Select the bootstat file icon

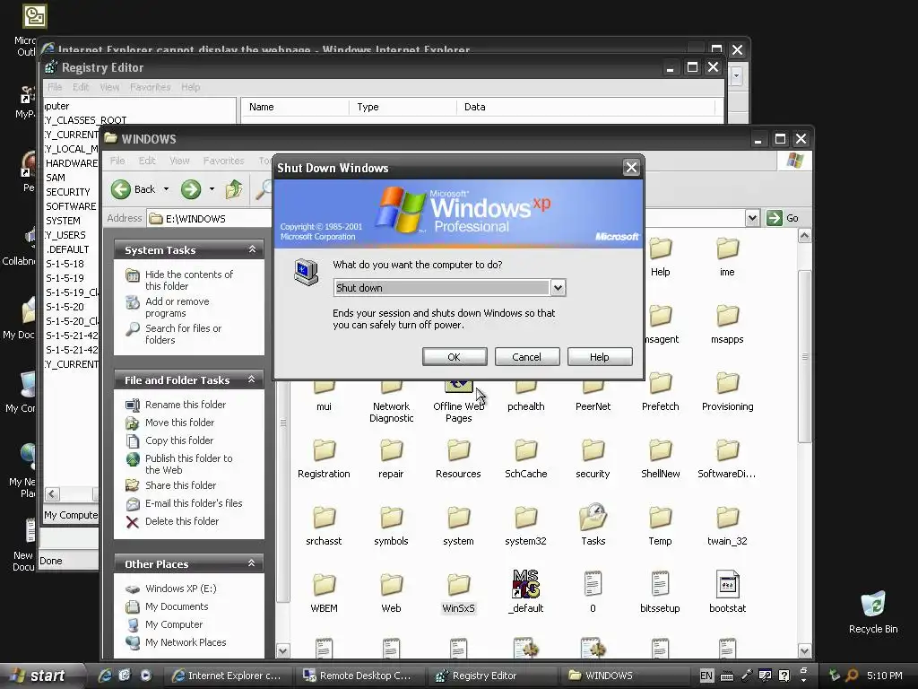pyautogui.click(x=728, y=584)
